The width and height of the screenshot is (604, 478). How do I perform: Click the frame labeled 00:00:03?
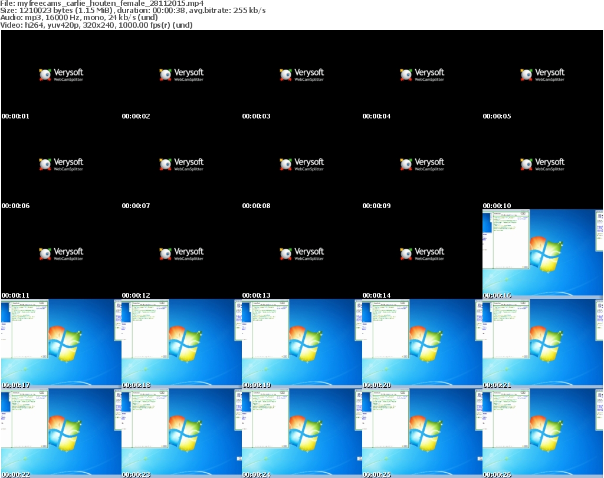(302, 75)
